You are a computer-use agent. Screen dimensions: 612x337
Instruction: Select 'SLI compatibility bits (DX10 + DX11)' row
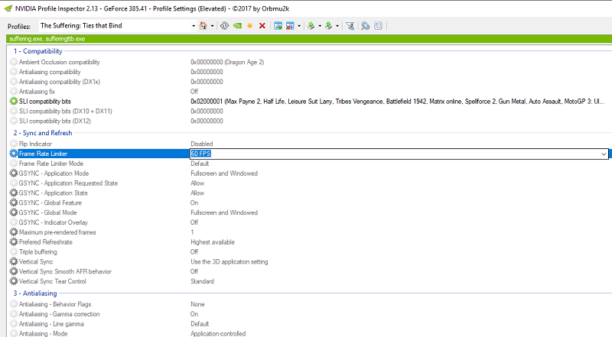point(66,111)
